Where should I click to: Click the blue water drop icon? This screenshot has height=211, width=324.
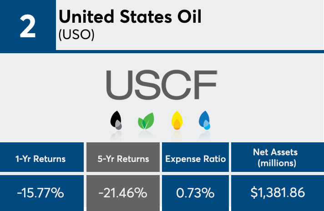[x=205, y=121]
